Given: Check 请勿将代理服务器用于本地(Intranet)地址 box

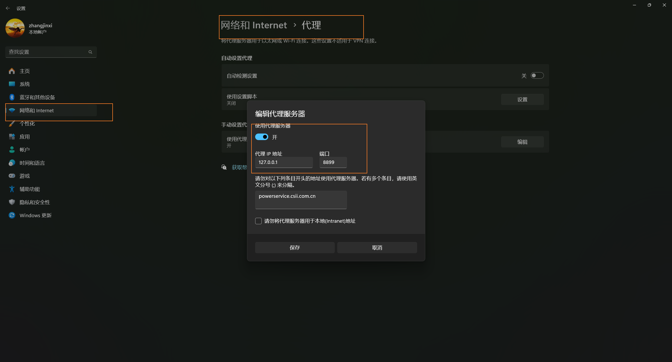Looking at the screenshot, I should pyautogui.click(x=258, y=221).
